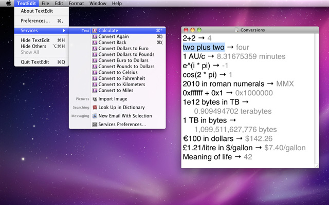This screenshot has width=329, height=205.
Task: Open the Format menu
Action: point(76,4)
